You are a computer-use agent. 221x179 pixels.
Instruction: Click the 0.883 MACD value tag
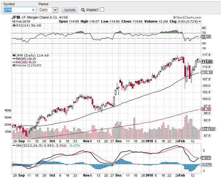pyautogui.click(x=206, y=158)
